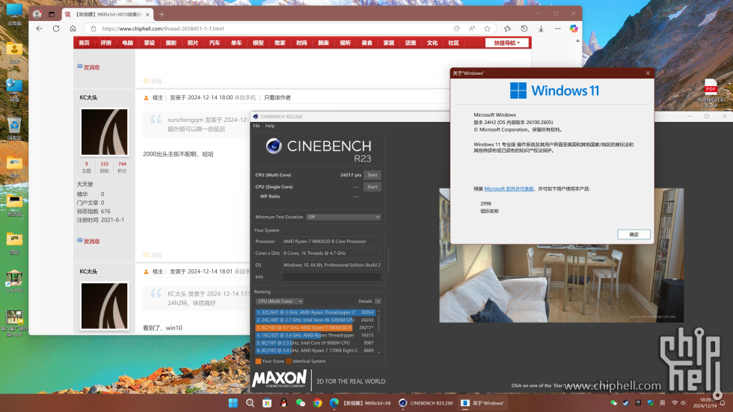Click the Cinebench ranking list scrollbar
733x412 pixels.
pyautogui.click(x=378, y=330)
